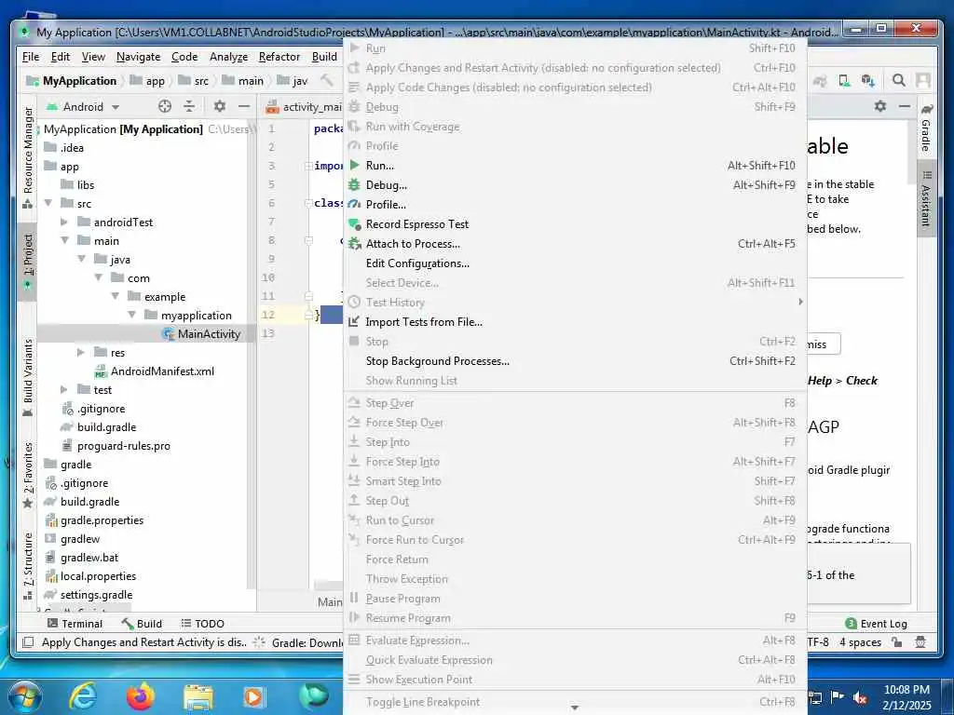Collapse the java folder

coord(82,259)
